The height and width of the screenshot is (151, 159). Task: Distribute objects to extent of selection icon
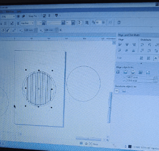117,91
